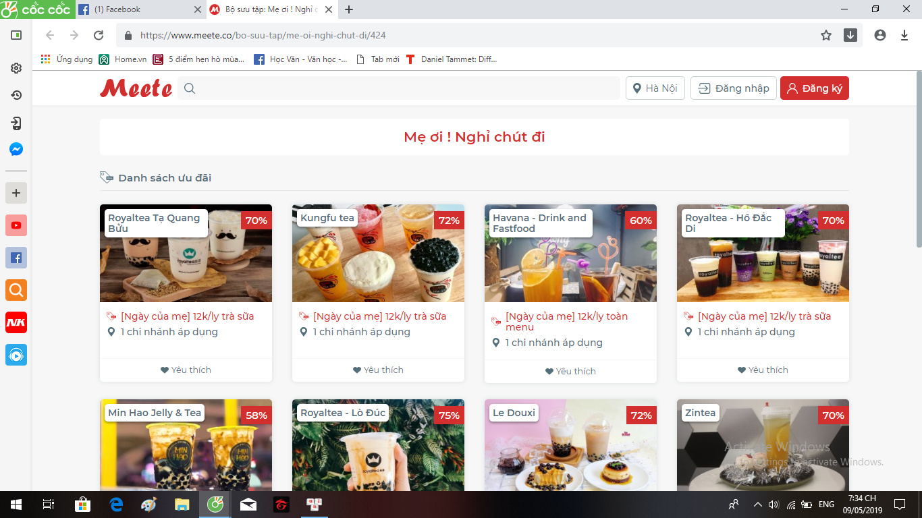The image size is (922, 518).
Task: Open the browser profile account menu
Action: pos(879,36)
